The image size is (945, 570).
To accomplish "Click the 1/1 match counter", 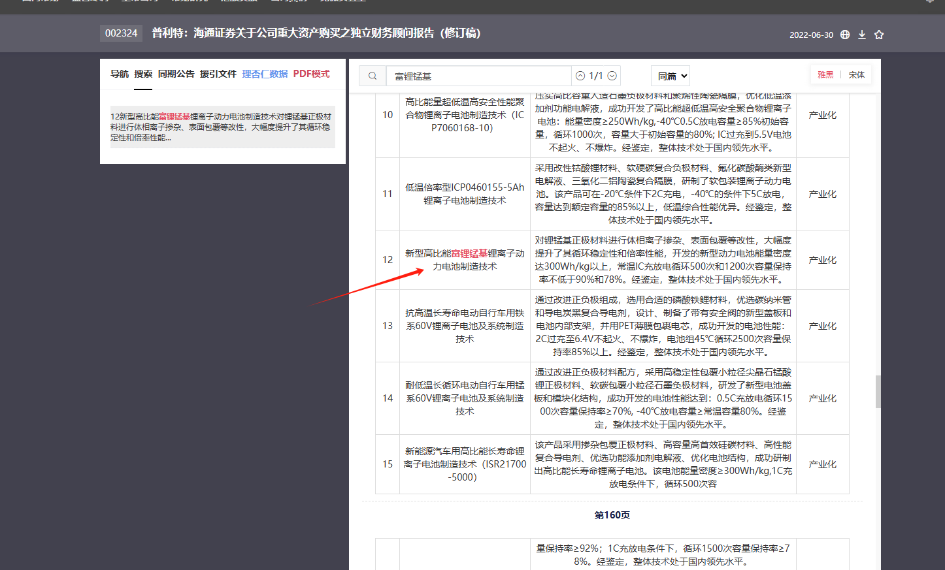I will (596, 76).
